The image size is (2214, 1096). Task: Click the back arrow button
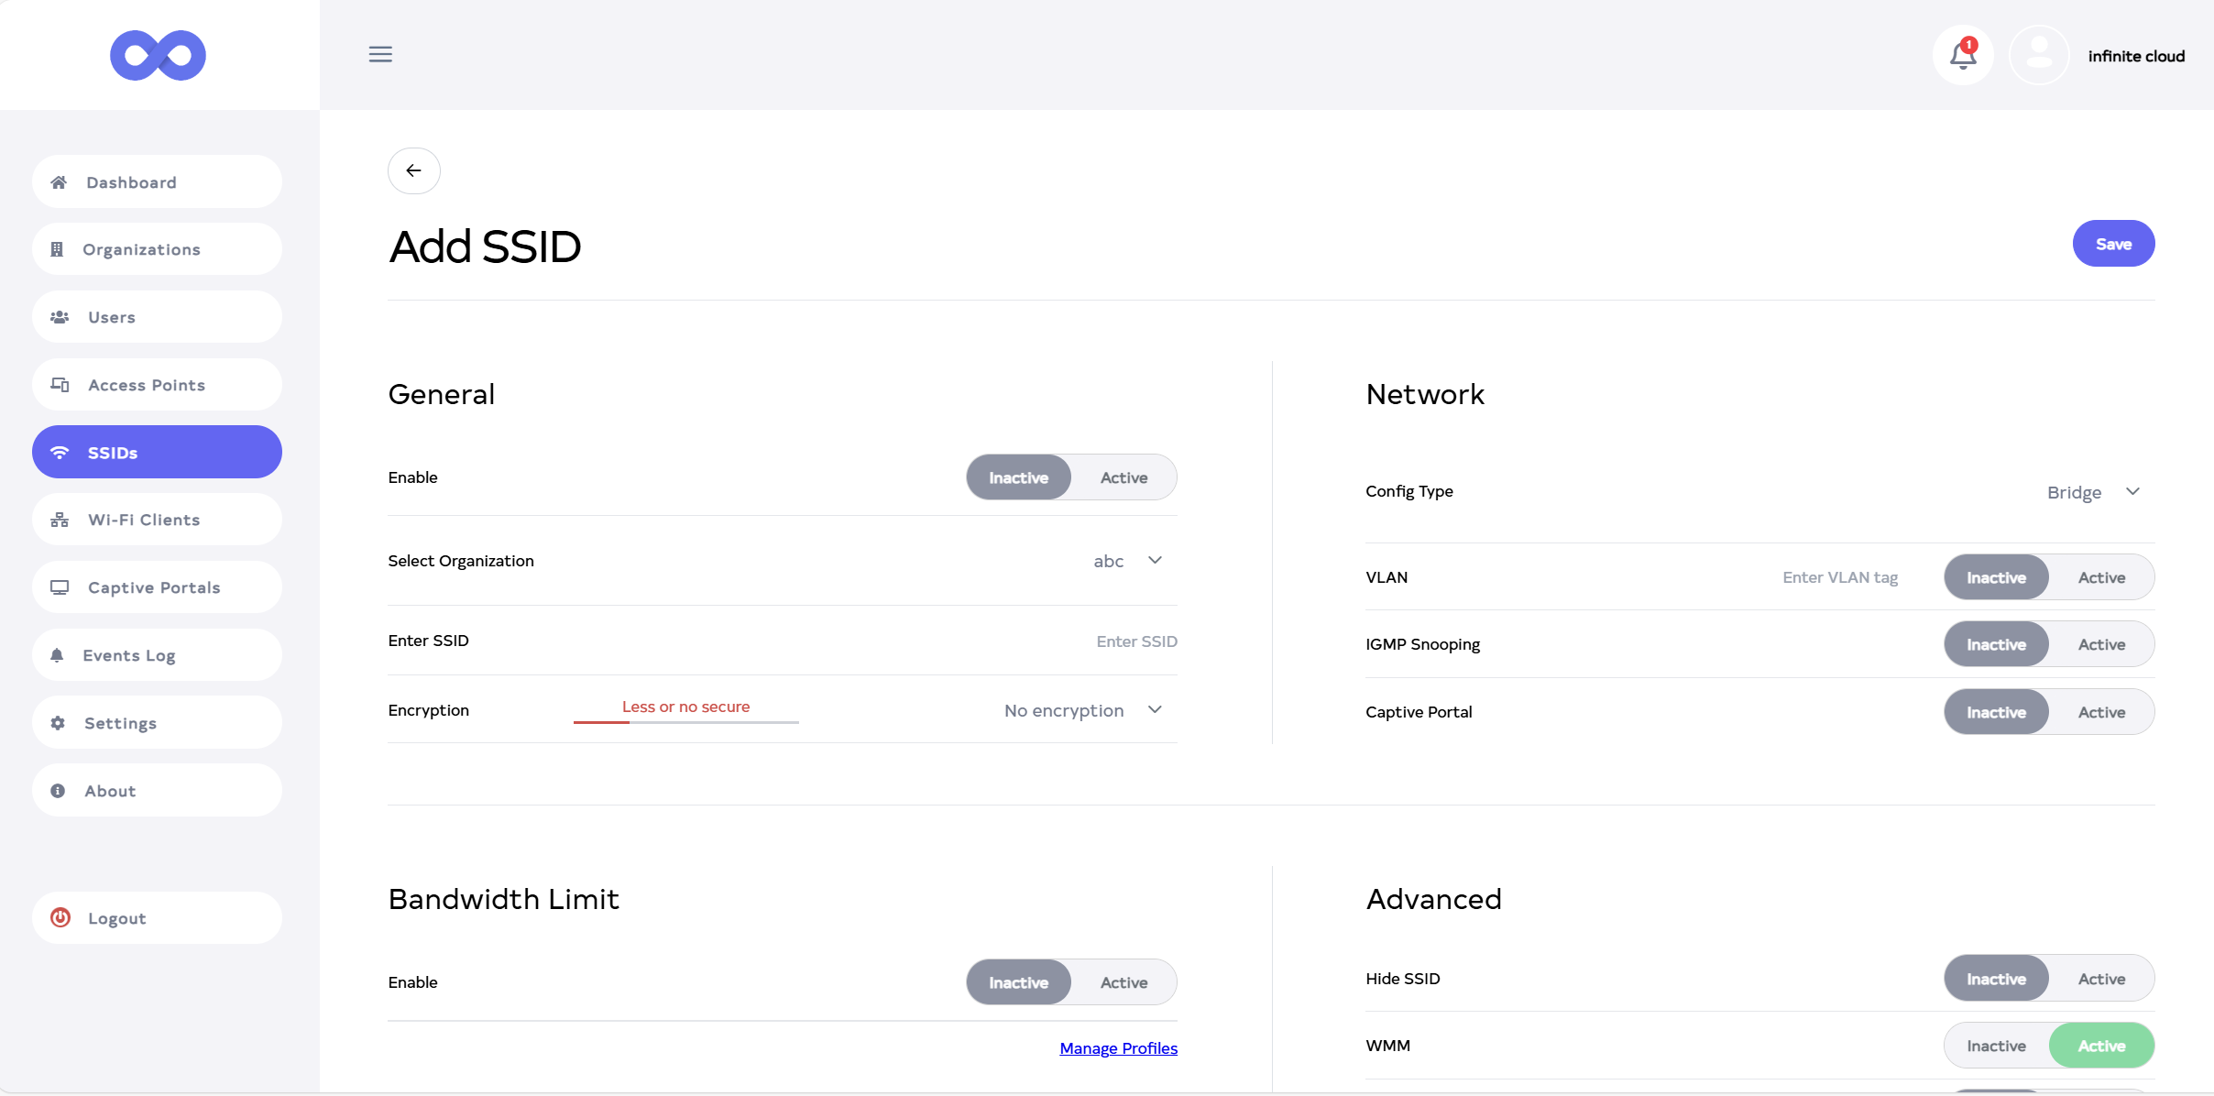coord(413,170)
